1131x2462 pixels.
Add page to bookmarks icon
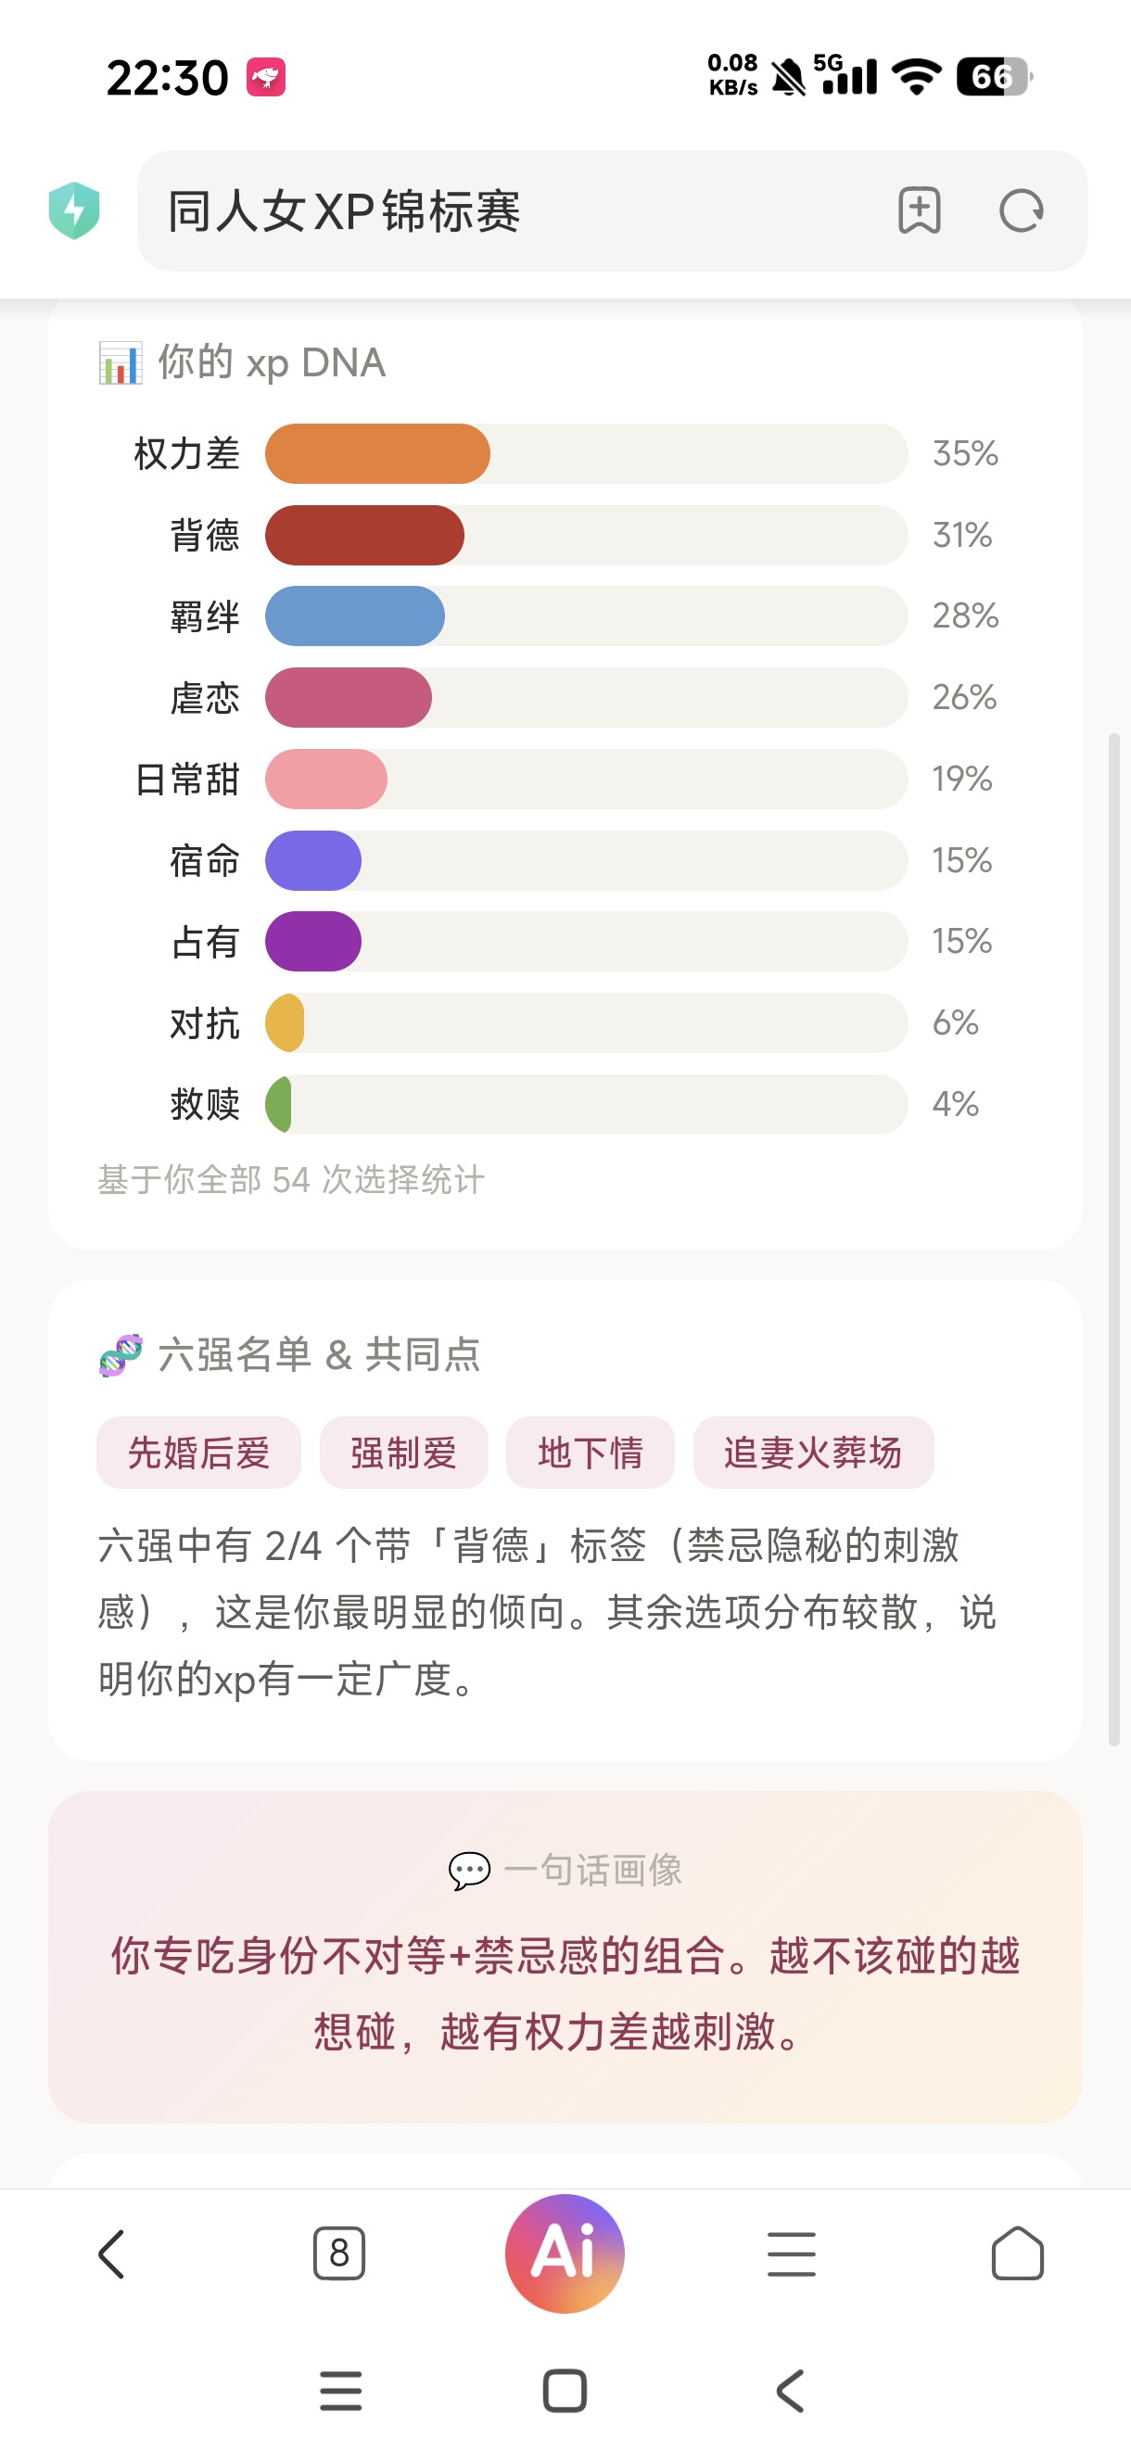click(919, 210)
